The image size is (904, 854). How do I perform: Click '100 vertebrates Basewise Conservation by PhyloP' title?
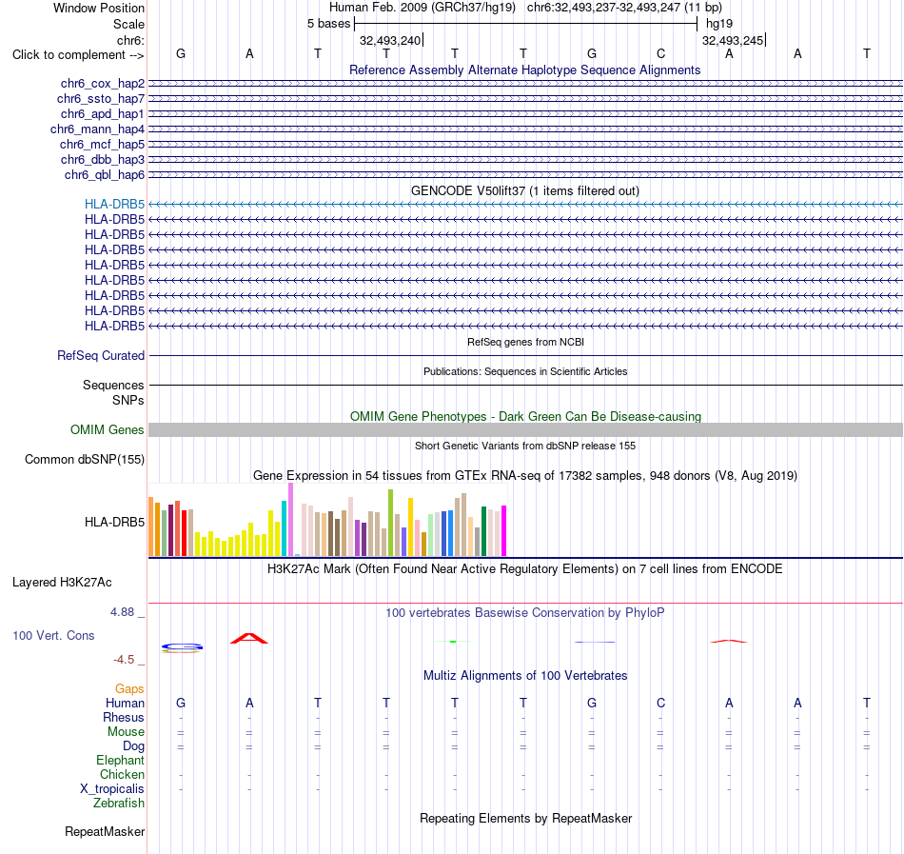[525, 613]
